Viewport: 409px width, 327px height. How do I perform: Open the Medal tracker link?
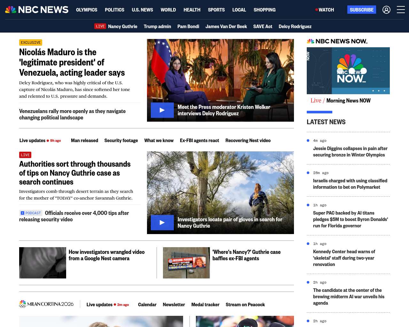[205, 305]
